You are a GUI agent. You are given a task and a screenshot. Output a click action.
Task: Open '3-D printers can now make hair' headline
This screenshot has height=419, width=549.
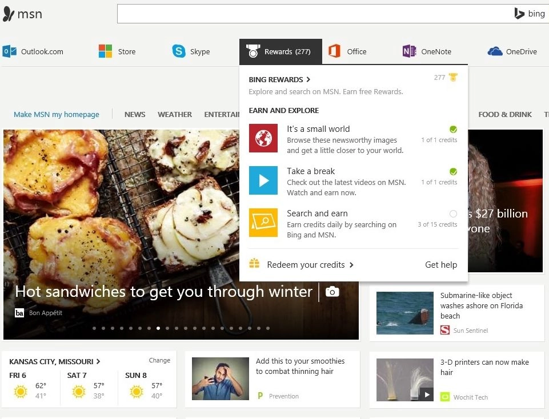(x=484, y=367)
